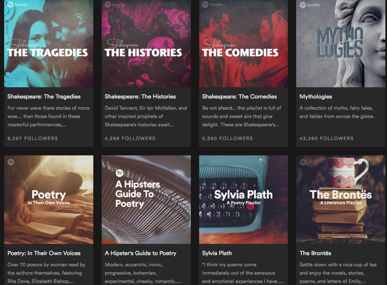Click the 5,390 followers count on The Comedies
The width and height of the screenshot is (387, 285).
point(227,138)
